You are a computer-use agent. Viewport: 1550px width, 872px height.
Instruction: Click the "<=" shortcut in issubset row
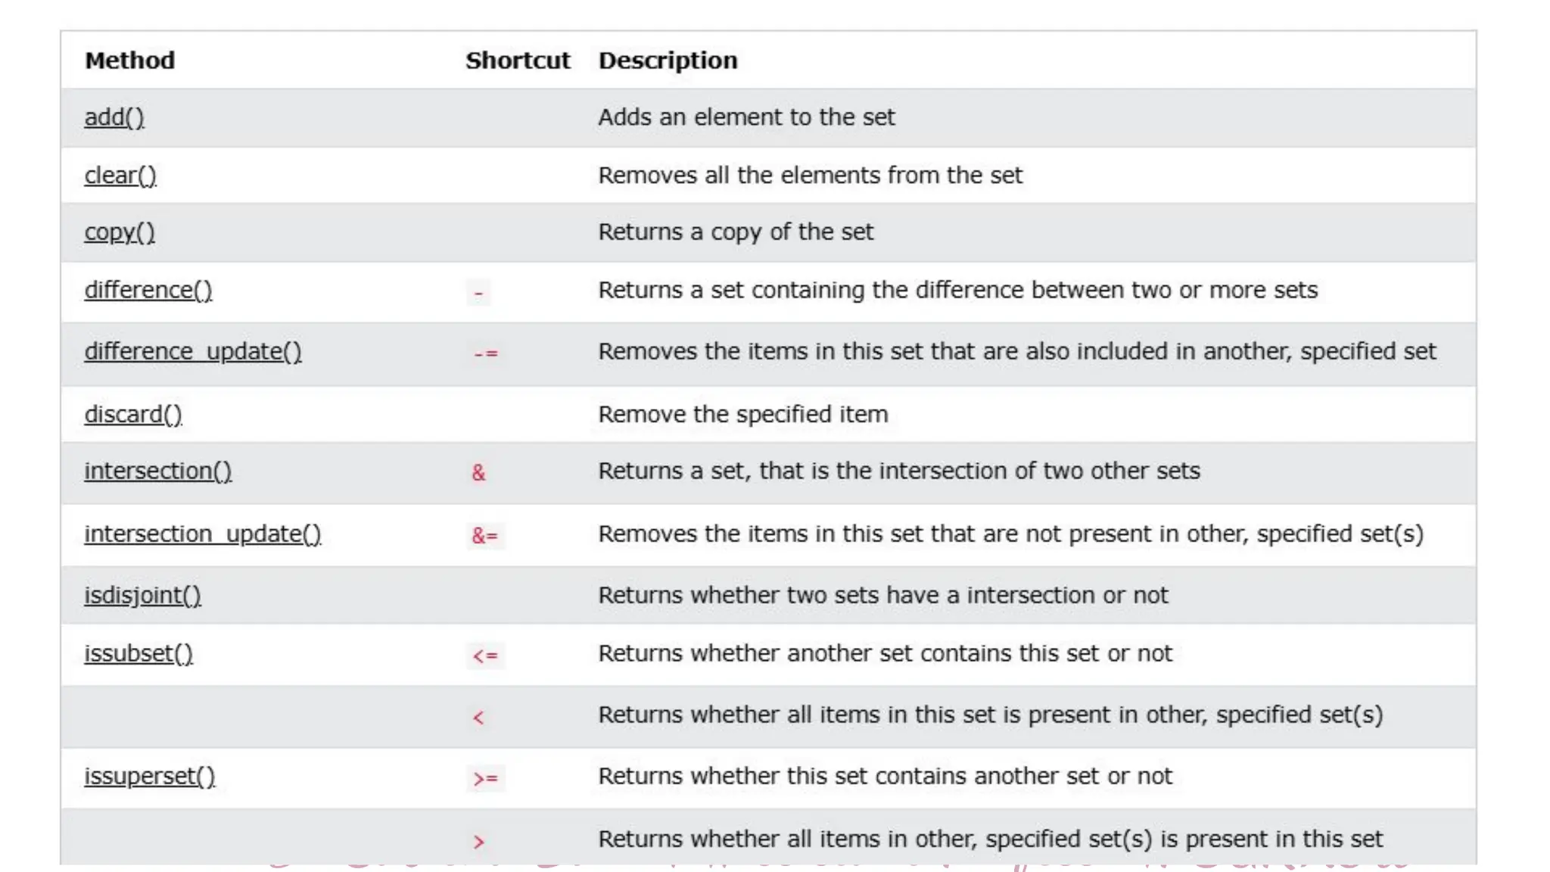(x=485, y=656)
